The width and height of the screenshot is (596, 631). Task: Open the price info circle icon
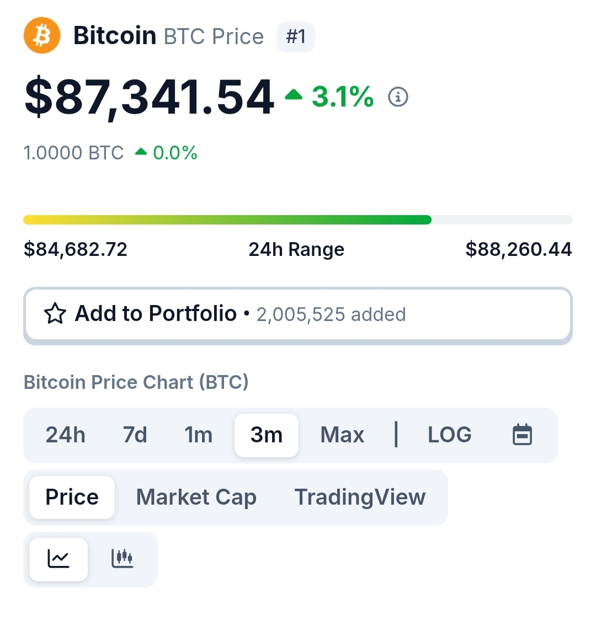tap(398, 97)
